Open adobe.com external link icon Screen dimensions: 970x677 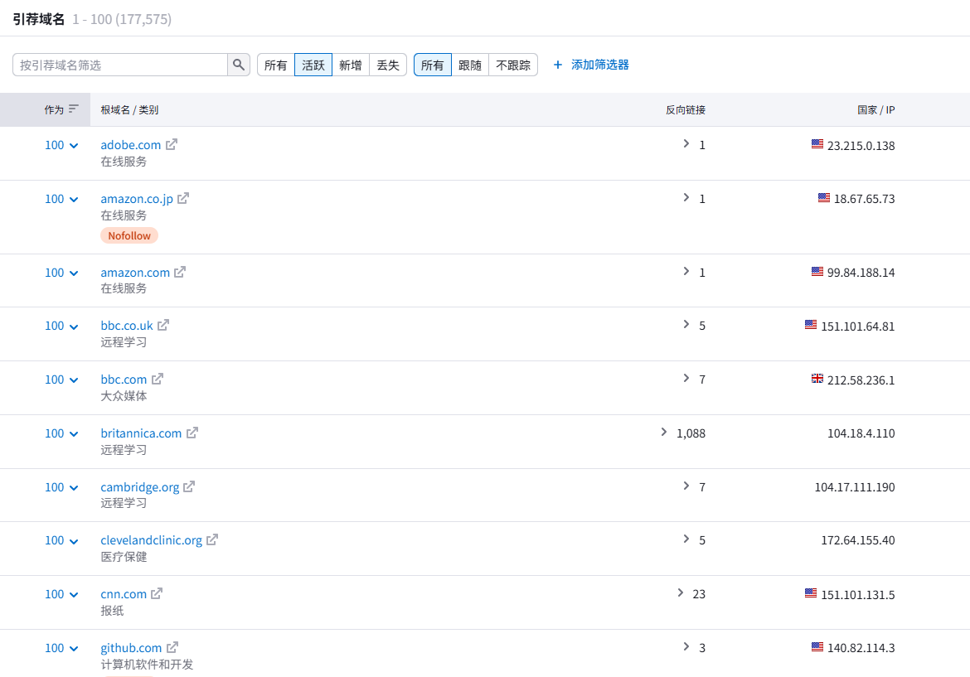click(x=172, y=144)
